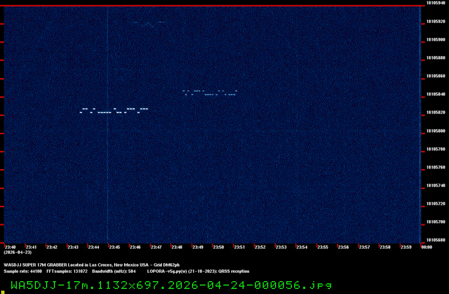Click the 23:57 time axis label
The image size is (449, 294).
(x=364, y=247)
